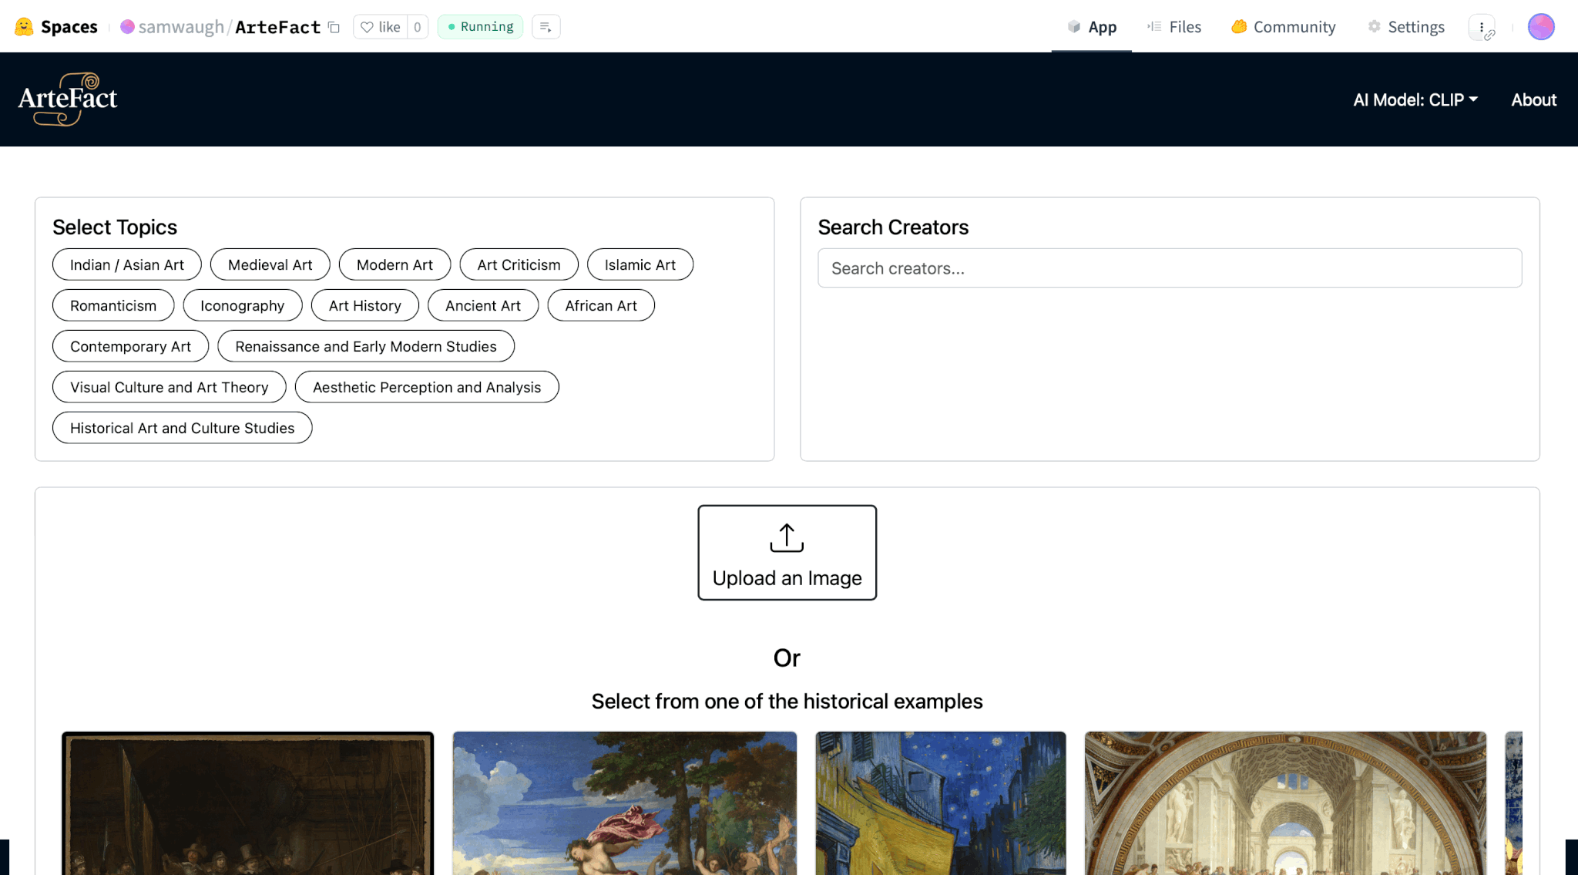Screen dimensions: 1578x875
Task: Open the logs icon next to Running
Action: 546,27
